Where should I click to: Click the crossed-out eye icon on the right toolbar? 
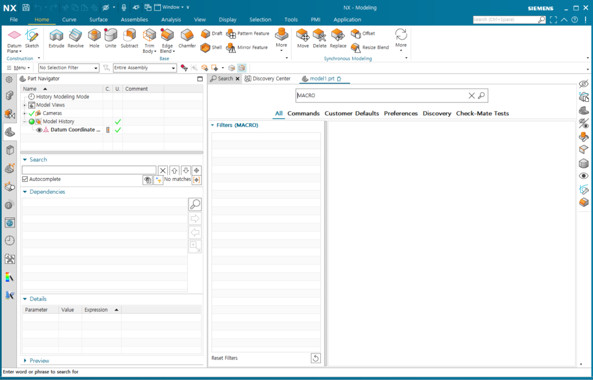[584, 84]
